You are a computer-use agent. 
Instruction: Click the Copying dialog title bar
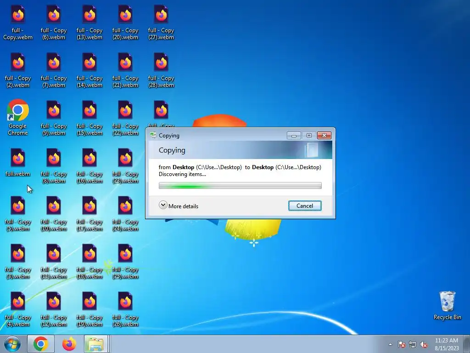[217, 136]
